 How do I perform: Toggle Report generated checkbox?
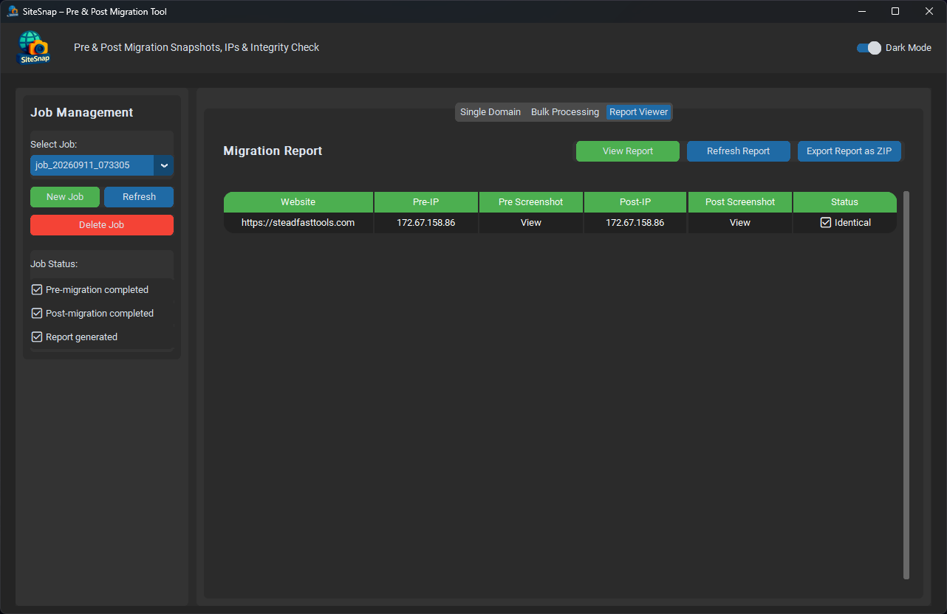tap(37, 337)
